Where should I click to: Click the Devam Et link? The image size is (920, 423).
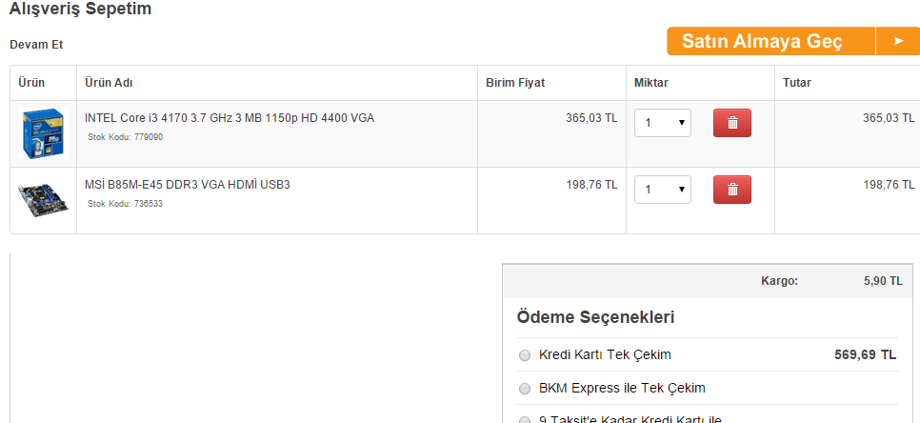click(36, 45)
